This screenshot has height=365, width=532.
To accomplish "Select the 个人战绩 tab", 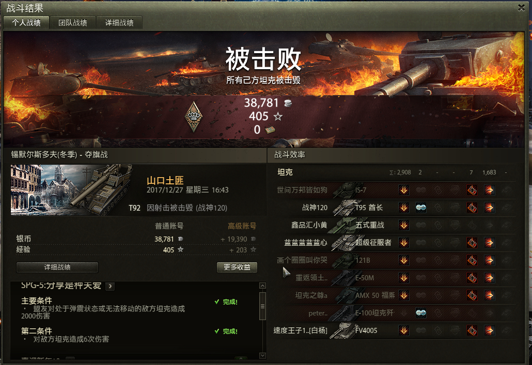I will pos(26,23).
